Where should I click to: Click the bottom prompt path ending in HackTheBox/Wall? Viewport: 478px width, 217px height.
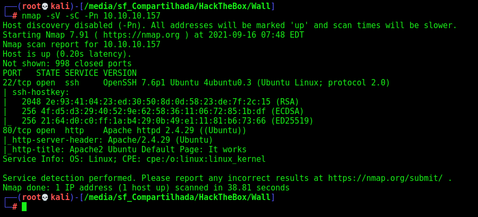click(x=177, y=197)
